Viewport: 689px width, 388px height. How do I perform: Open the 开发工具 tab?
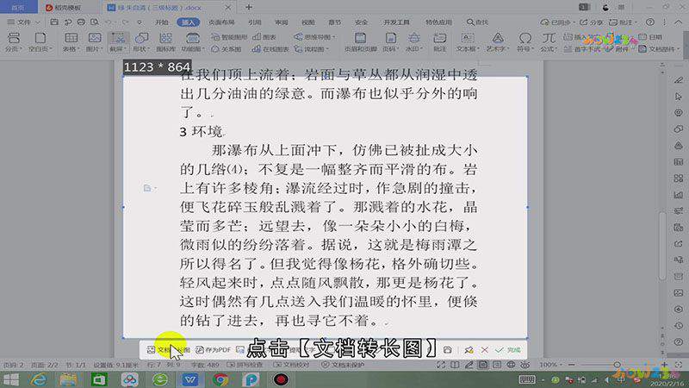(396, 22)
